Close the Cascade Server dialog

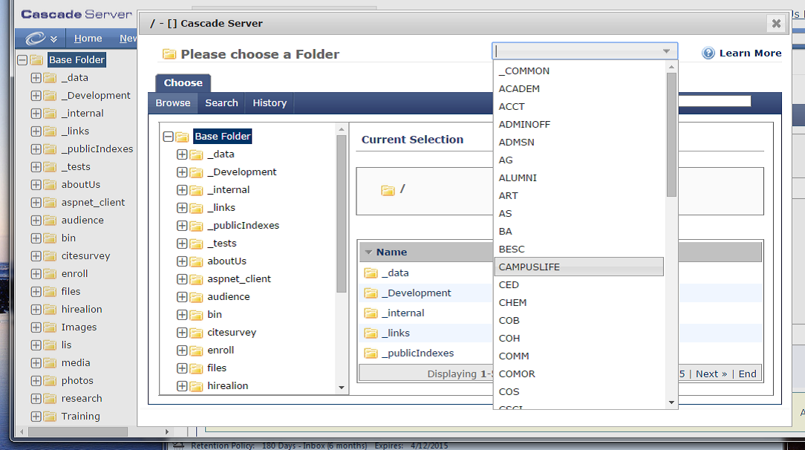coord(776,24)
